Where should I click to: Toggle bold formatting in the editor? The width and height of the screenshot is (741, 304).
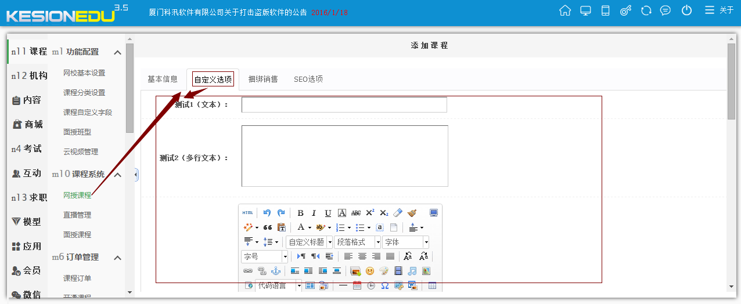coord(300,213)
